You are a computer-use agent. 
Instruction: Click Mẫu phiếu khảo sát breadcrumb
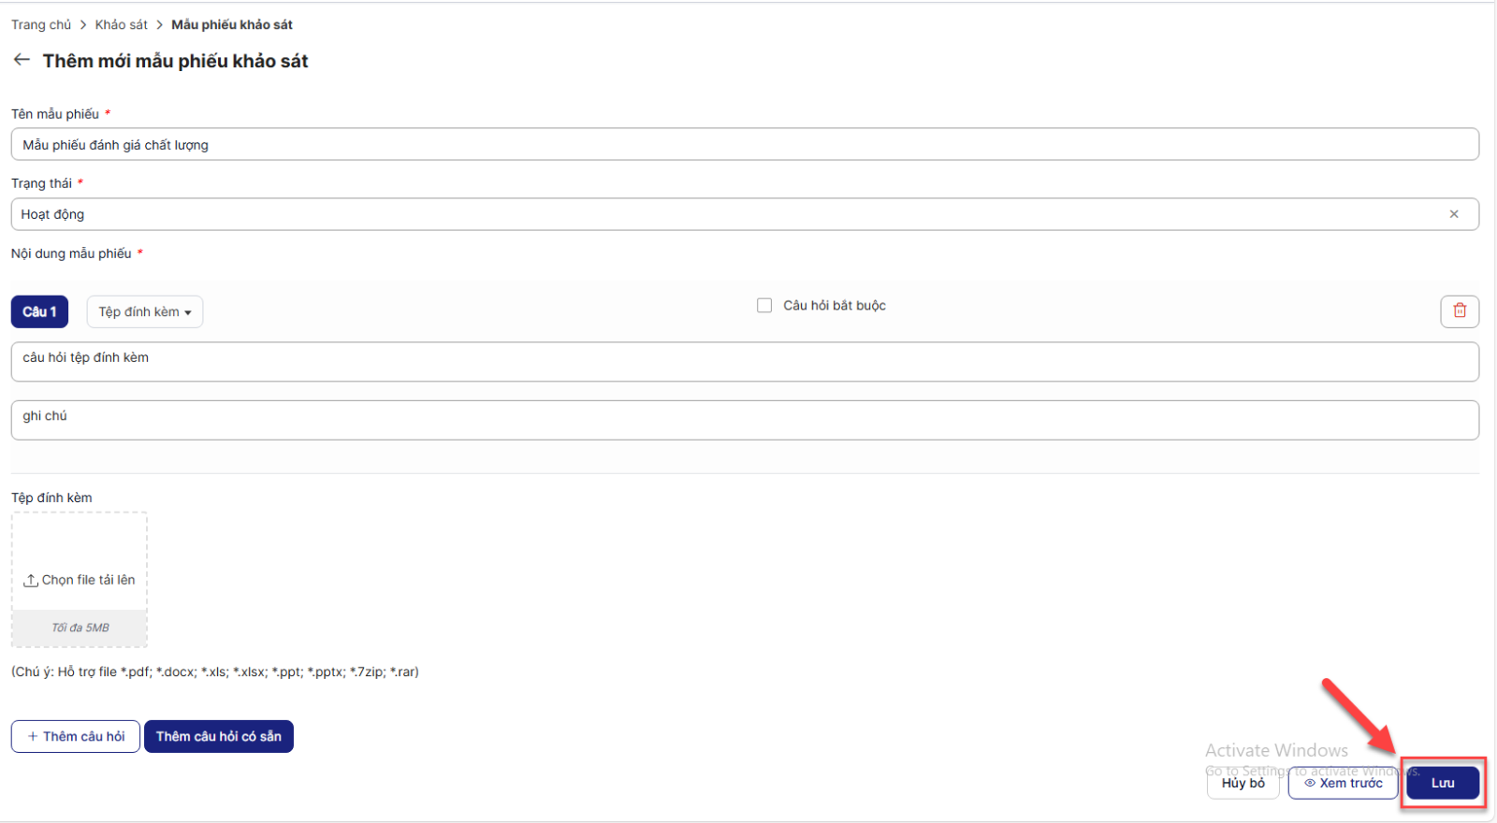click(x=232, y=25)
